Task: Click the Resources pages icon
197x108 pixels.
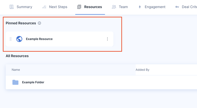Action: tap(79, 7)
